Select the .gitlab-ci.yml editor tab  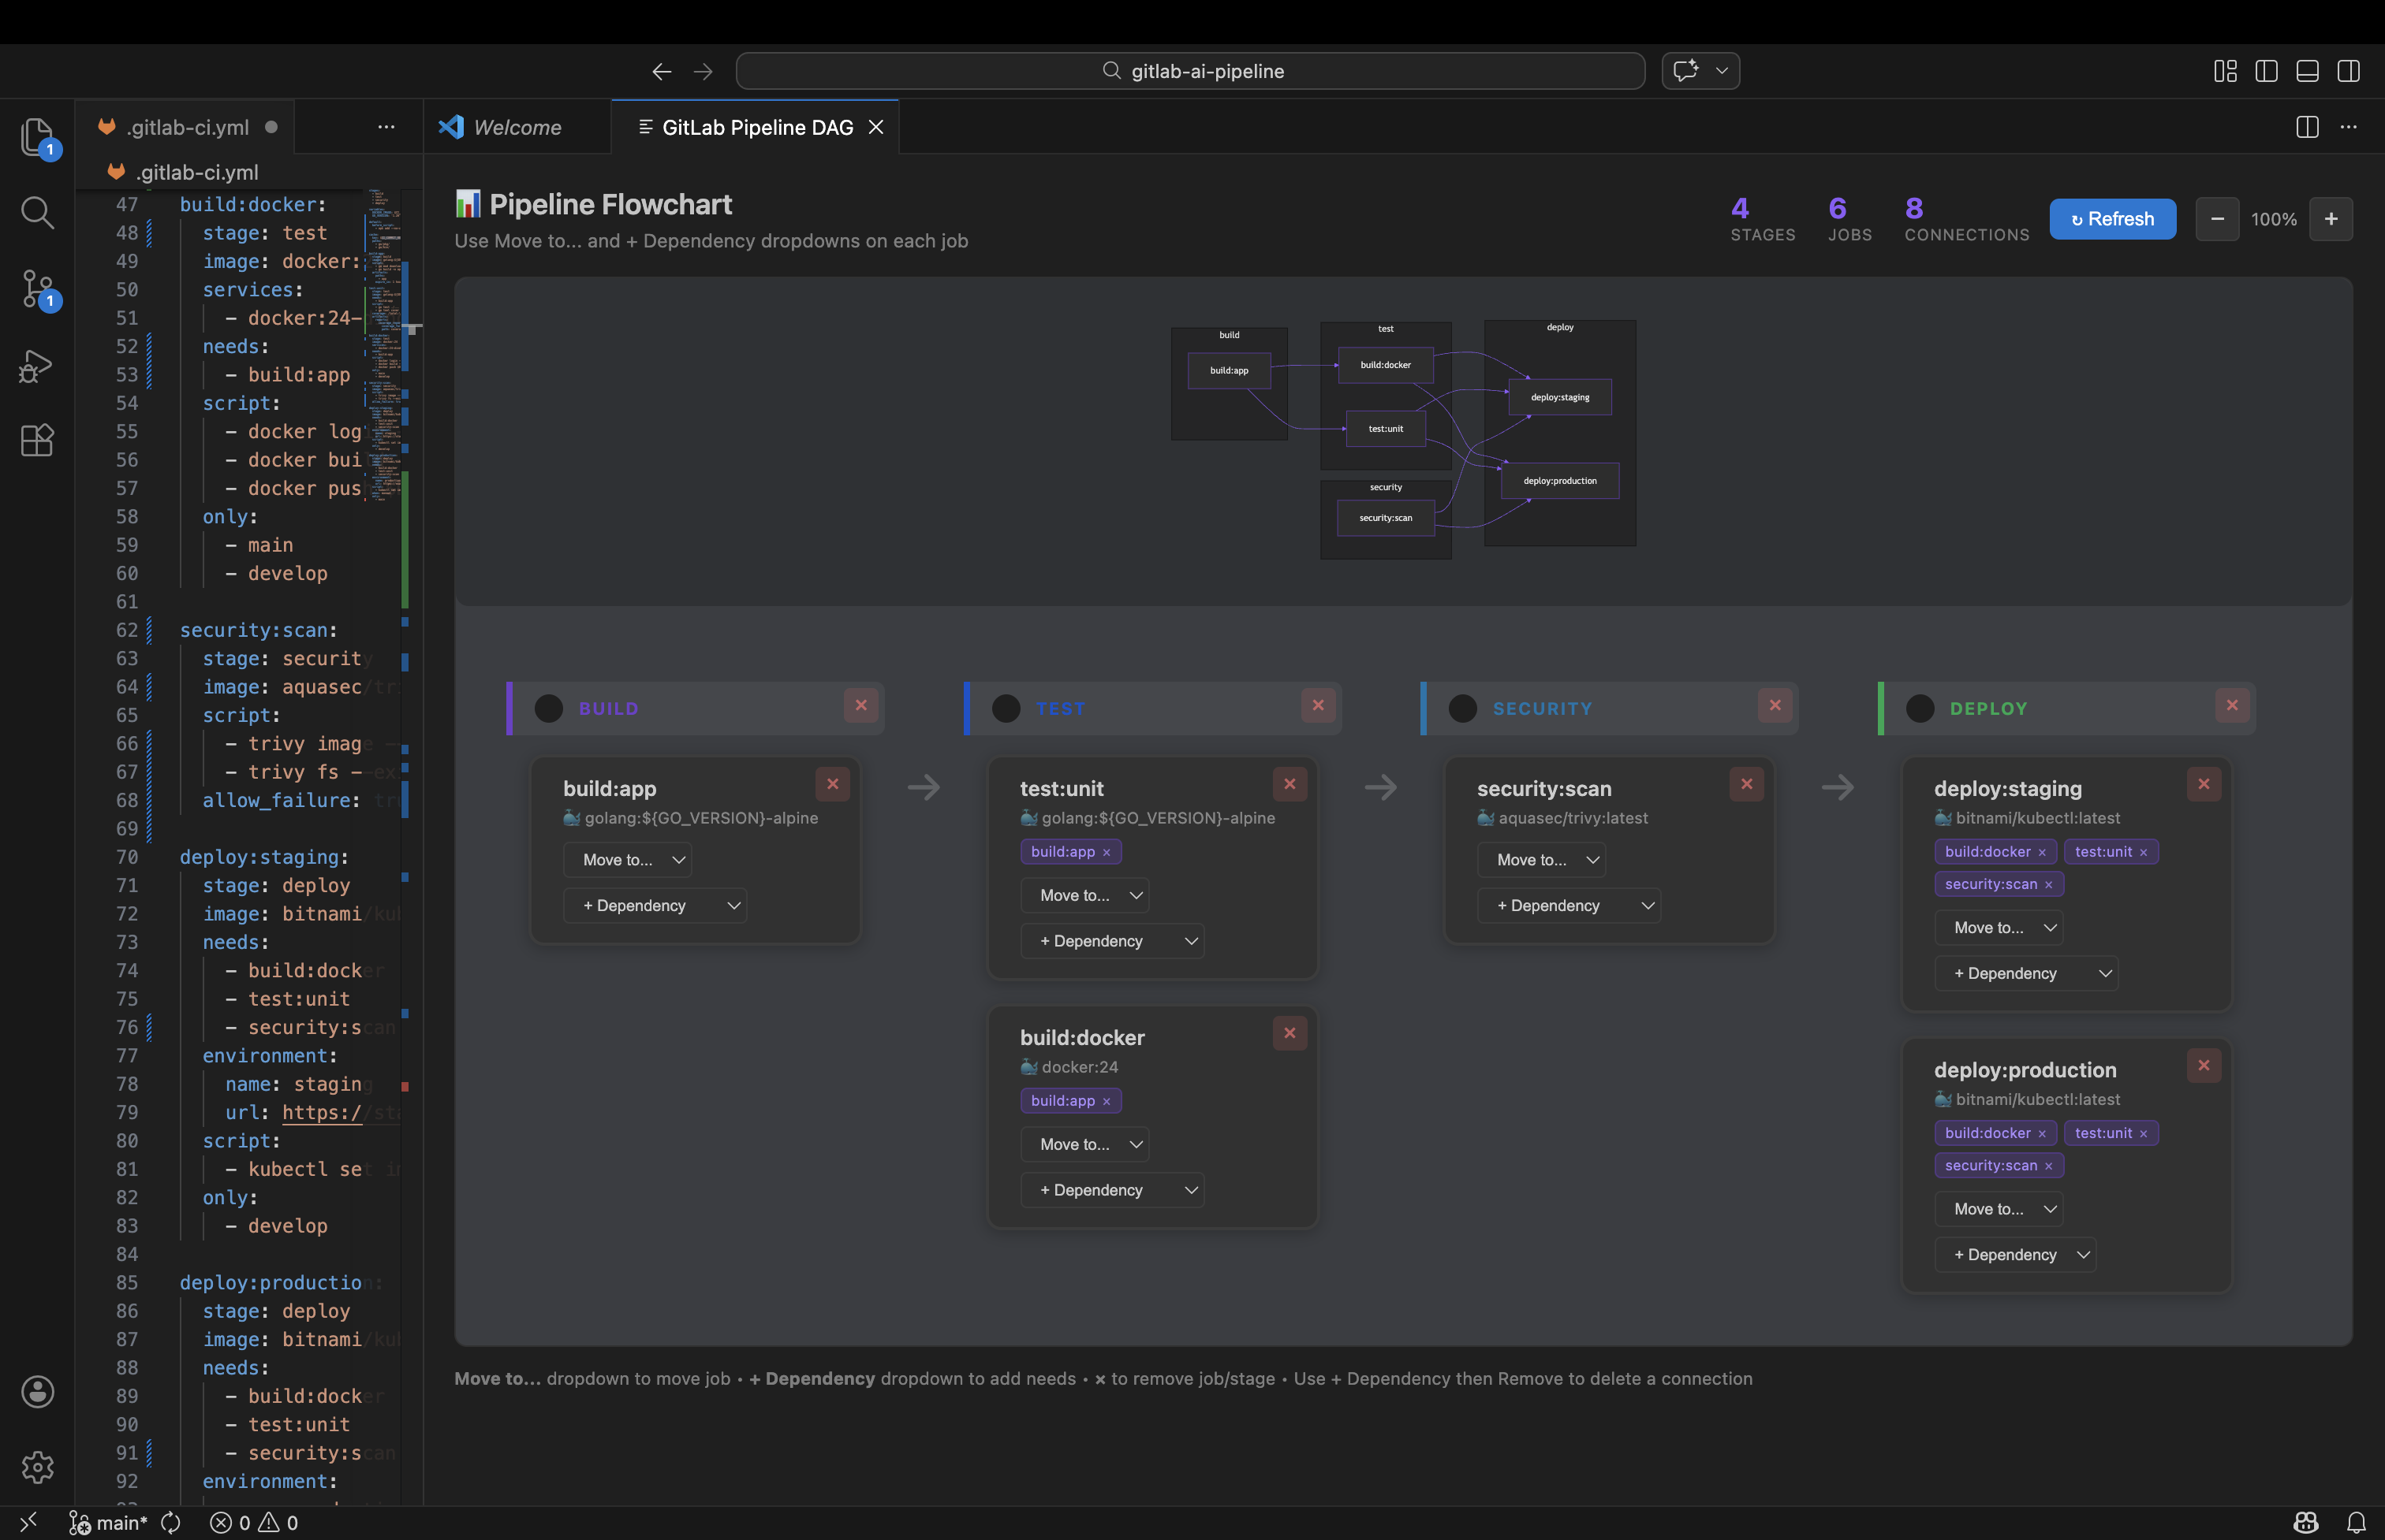point(186,127)
